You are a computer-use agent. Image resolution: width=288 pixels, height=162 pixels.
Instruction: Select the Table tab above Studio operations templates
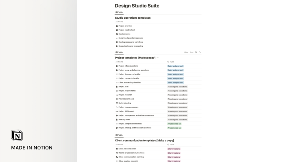click(x=119, y=12)
